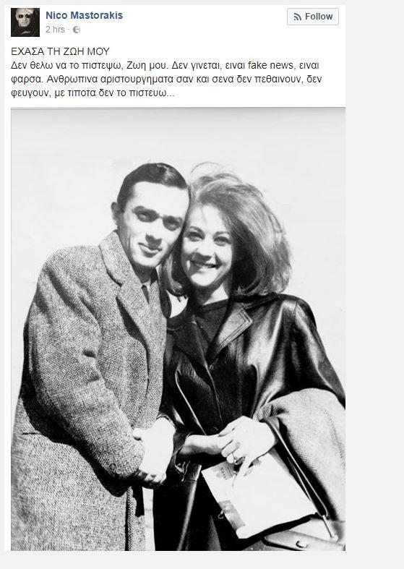Open the "2 hrs" post timestamp

click(55, 30)
